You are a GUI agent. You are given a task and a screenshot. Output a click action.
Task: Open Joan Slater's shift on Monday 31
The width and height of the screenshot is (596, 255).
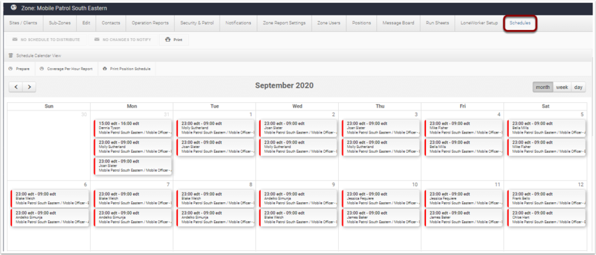pyautogui.click(x=132, y=166)
